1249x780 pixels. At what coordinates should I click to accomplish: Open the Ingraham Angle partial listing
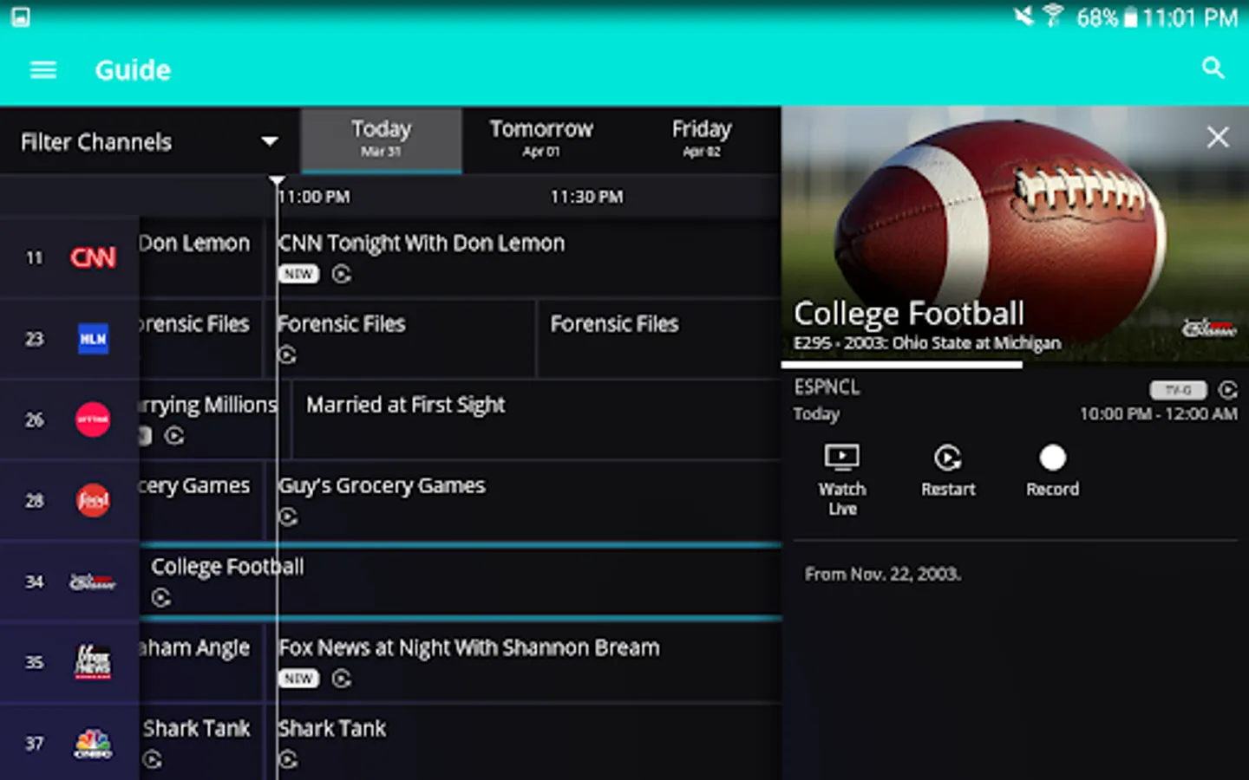(x=200, y=662)
